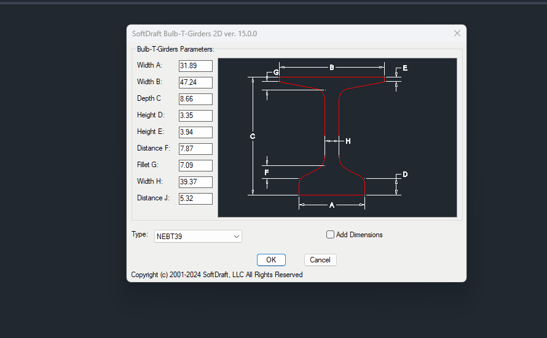Select the Fillet G value box
Image resolution: width=547 pixels, height=338 pixels.
195,165
